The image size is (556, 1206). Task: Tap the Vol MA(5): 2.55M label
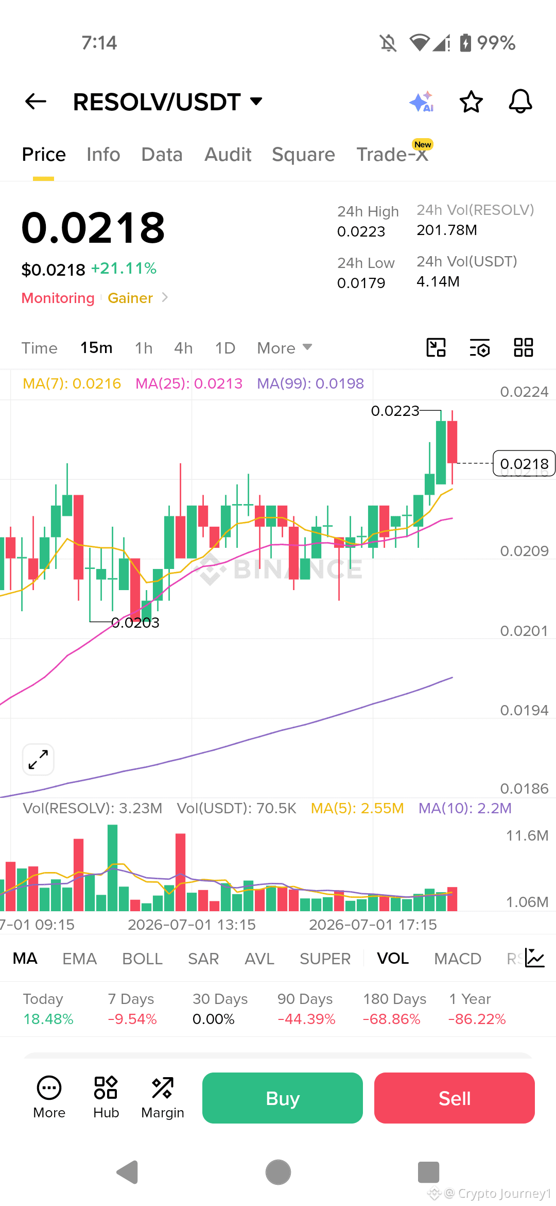(x=357, y=808)
